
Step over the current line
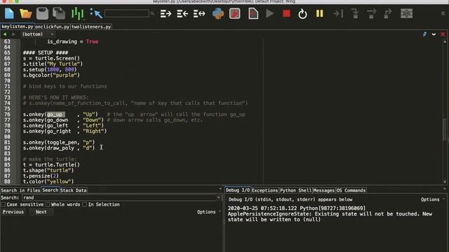[x=371, y=13]
